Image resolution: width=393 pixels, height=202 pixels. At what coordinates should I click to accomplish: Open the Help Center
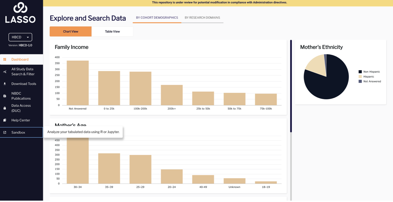click(21, 120)
